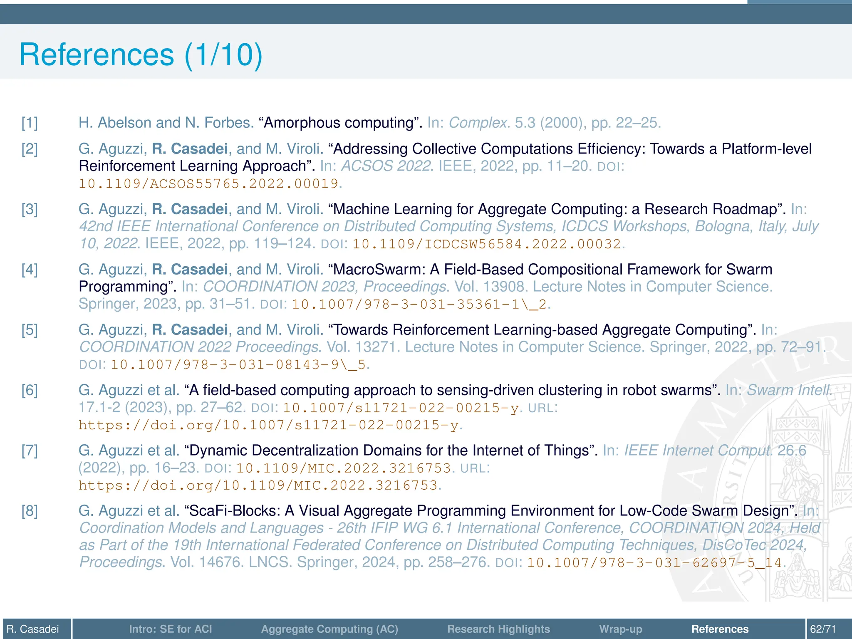Click title 'Dynamic Decentralization Domains for the Internet of Things'
Image resolution: width=852 pixels, height=639 pixels.
coord(389,451)
